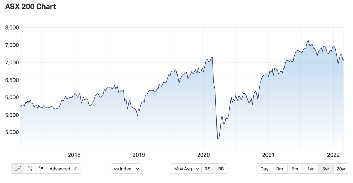Select the line chart type icon
The width and height of the screenshot is (353, 183).
[18, 169]
